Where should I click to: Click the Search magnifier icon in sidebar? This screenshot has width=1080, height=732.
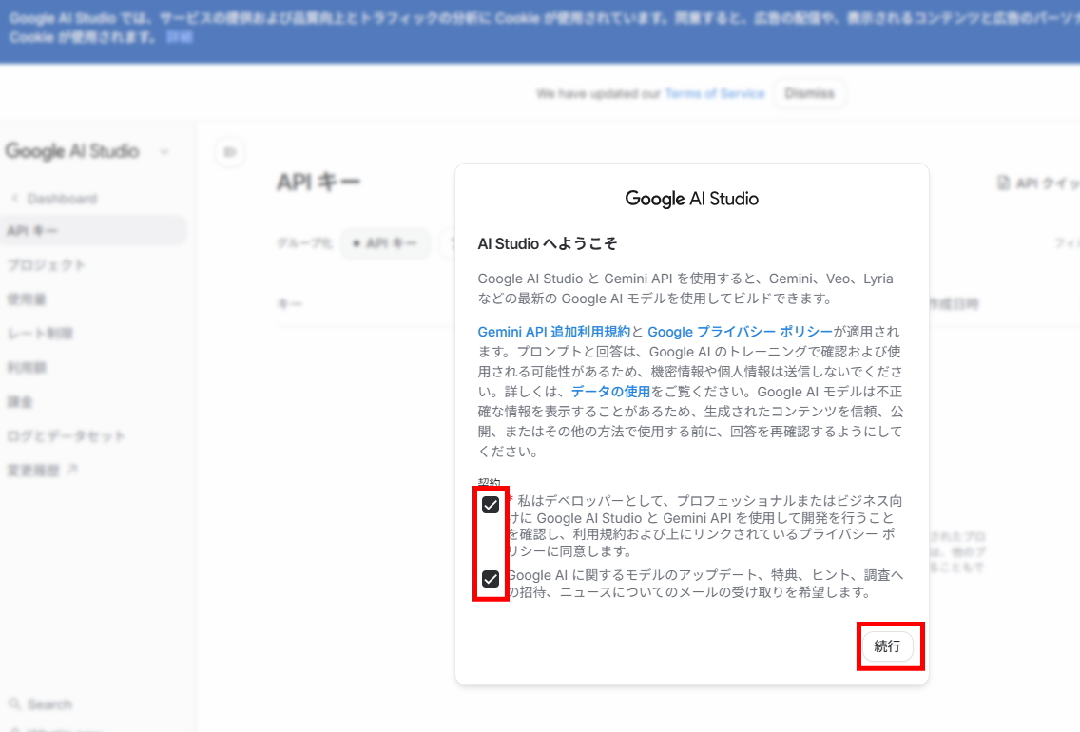[x=14, y=704]
